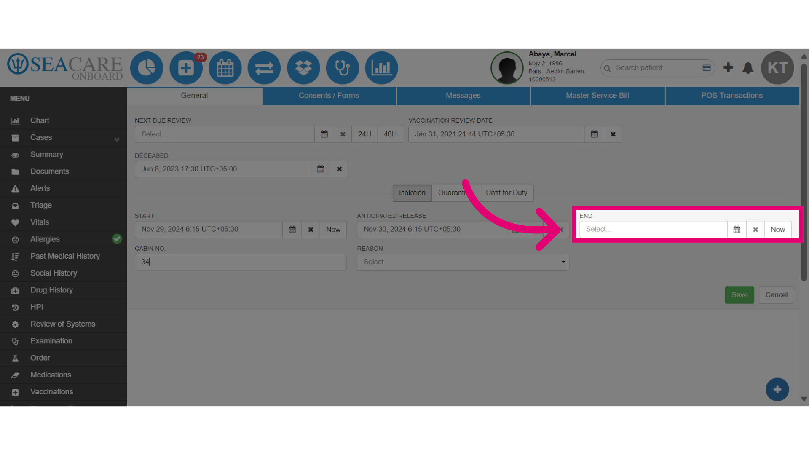Set Next Due Review to 48H
This screenshot has height=455, width=809.
pos(390,134)
